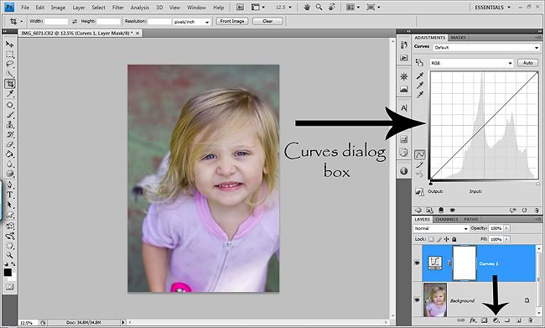Screen dimensions: 545x328
Task: Toggle lock image pixels brush icon
Action: [x=439, y=239]
